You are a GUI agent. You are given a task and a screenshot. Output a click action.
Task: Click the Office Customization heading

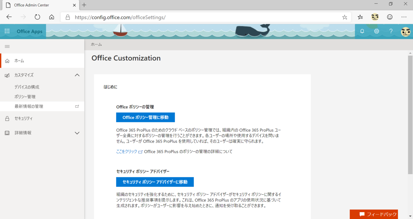point(126,58)
